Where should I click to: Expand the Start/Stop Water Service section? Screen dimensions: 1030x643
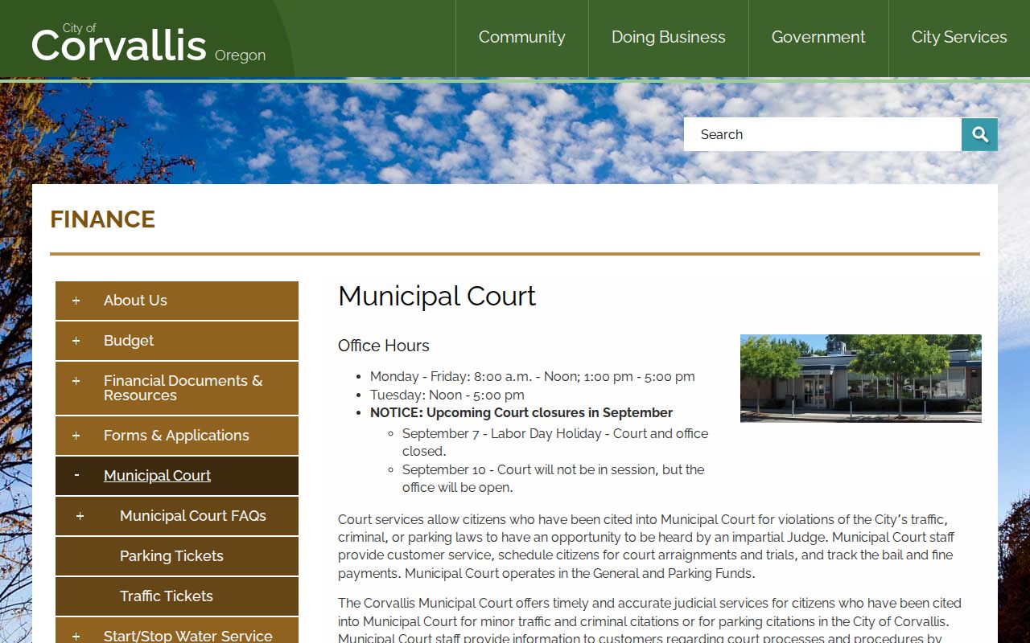coord(76,636)
